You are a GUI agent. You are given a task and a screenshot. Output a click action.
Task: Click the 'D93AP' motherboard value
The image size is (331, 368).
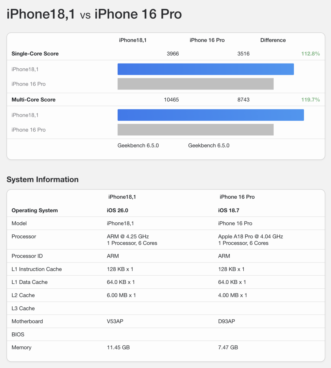coord(226,321)
